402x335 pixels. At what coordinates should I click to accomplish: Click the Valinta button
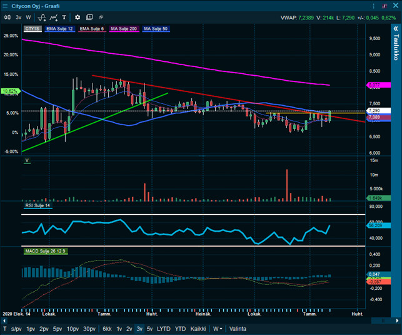pyautogui.click(x=238, y=329)
